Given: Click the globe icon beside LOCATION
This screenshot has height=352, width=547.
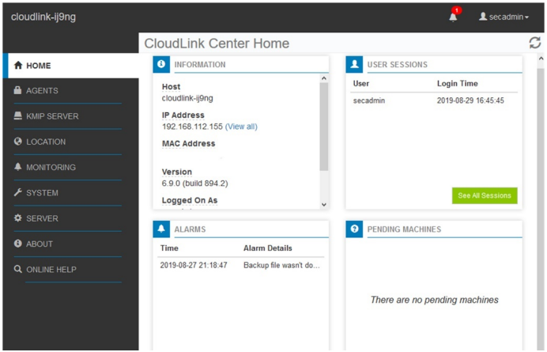Looking at the screenshot, I should click(18, 142).
